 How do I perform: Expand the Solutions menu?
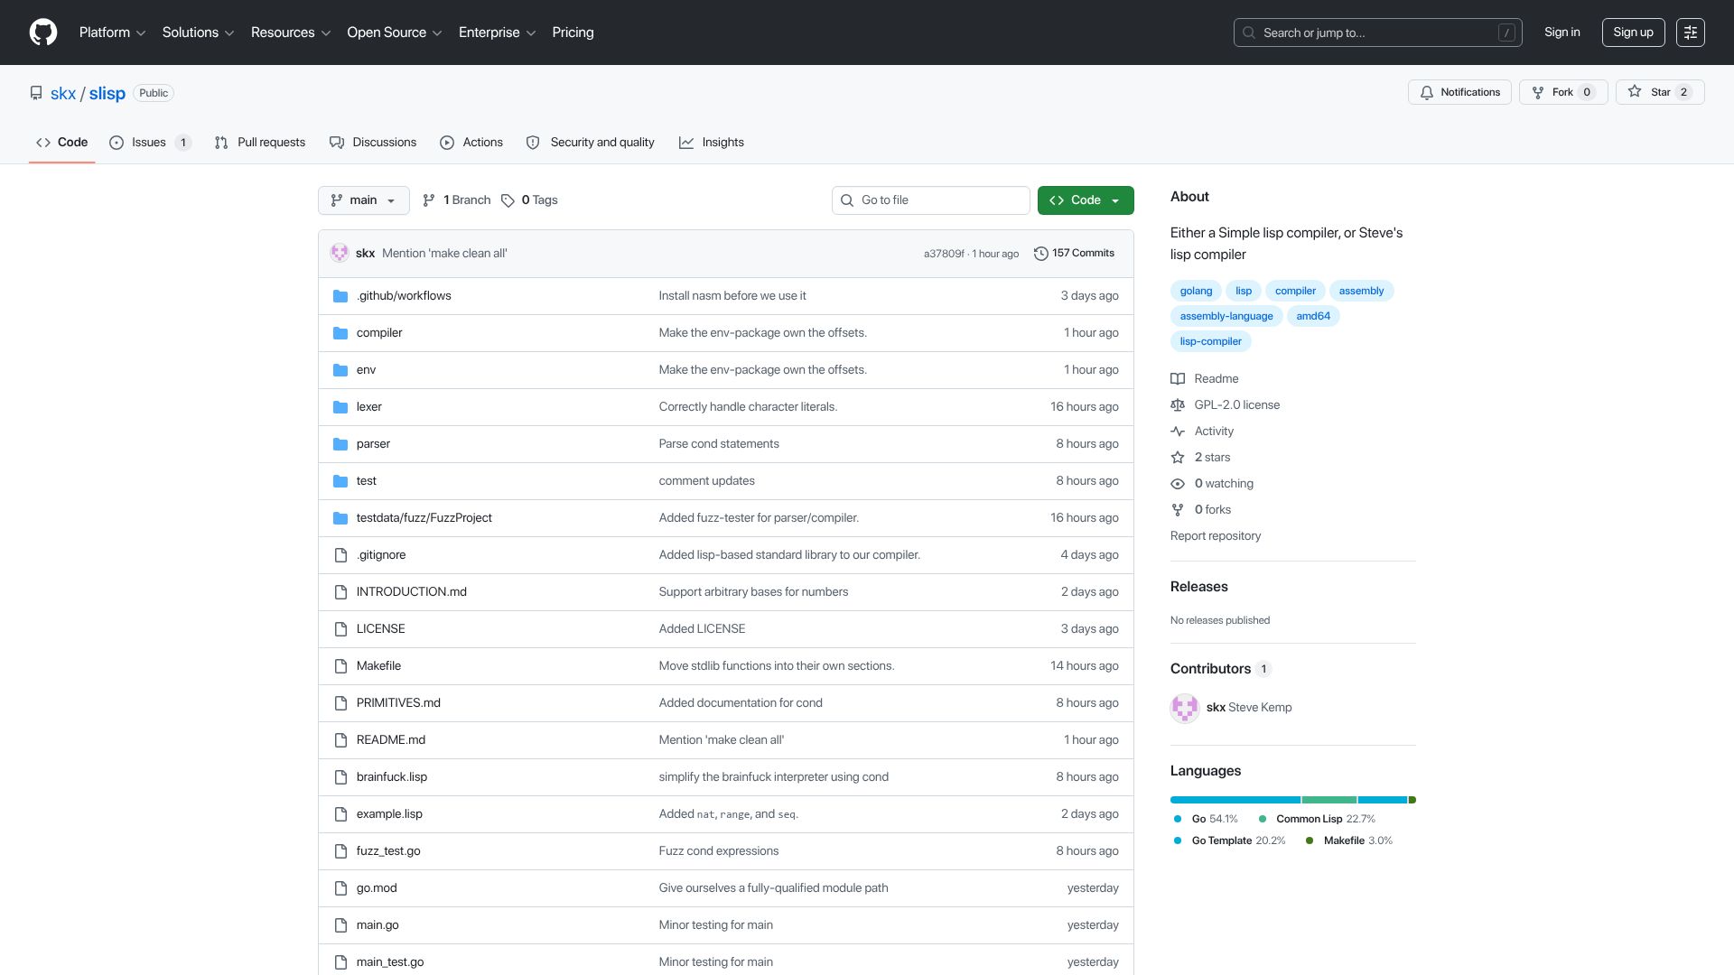point(198,32)
